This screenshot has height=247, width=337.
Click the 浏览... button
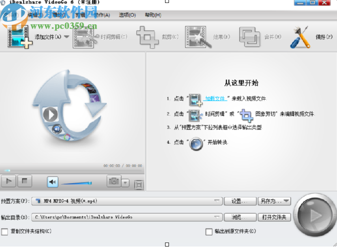tap(240, 217)
